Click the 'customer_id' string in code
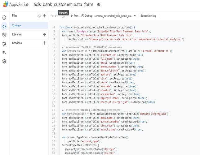Image resolution: width=200 pixels, height=155 pixels. point(109,55)
